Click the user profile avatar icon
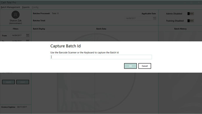 [16, 15]
